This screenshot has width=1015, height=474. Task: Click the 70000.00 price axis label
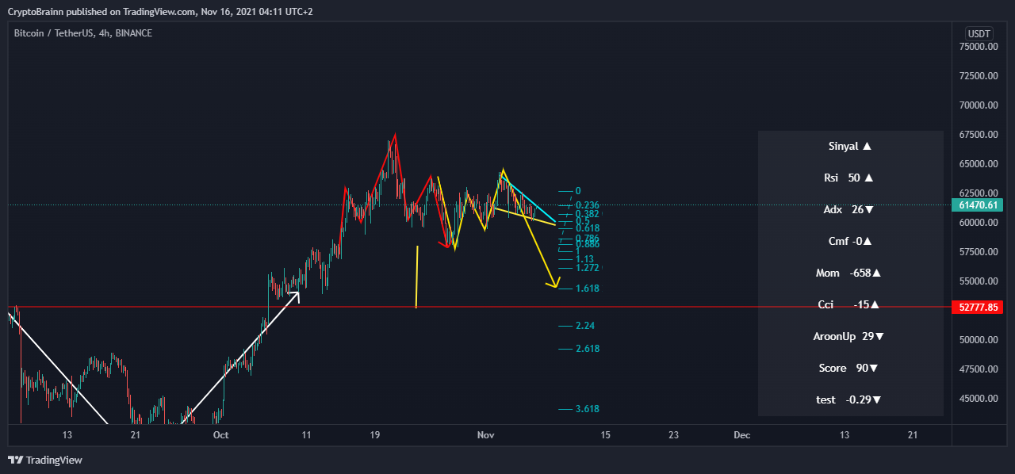pyautogui.click(x=977, y=105)
